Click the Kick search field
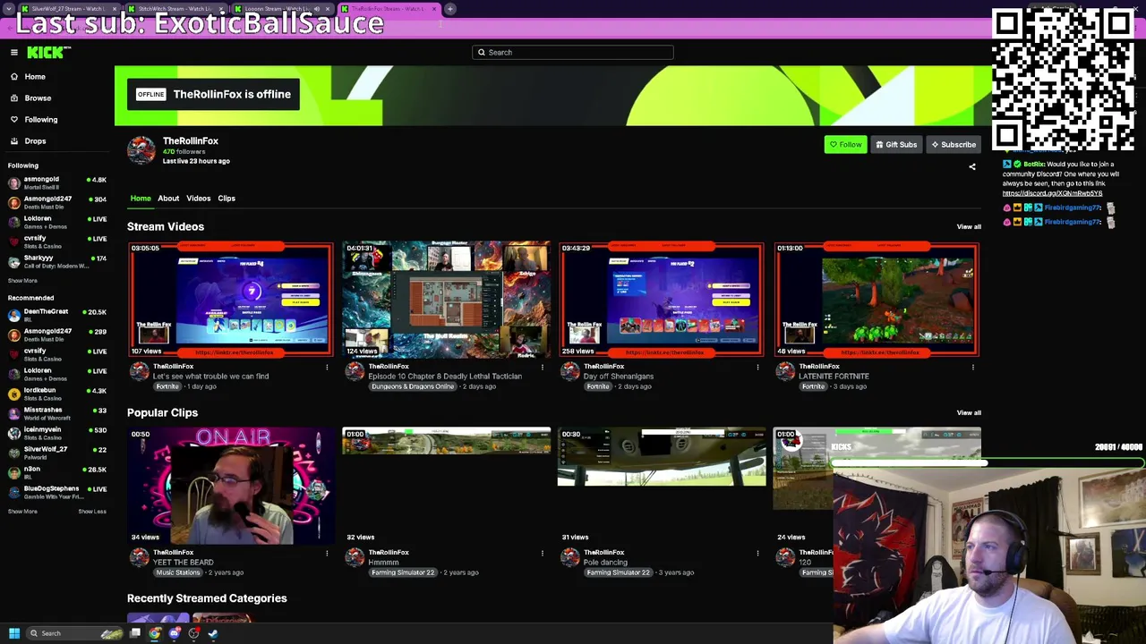Screen dimensions: 1146x644 tap(573, 52)
